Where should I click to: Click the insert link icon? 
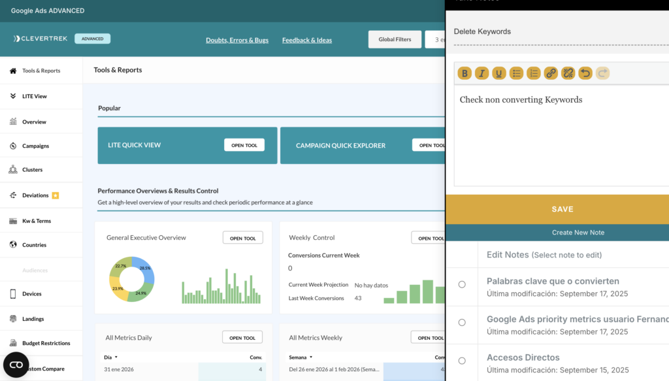click(x=551, y=73)
